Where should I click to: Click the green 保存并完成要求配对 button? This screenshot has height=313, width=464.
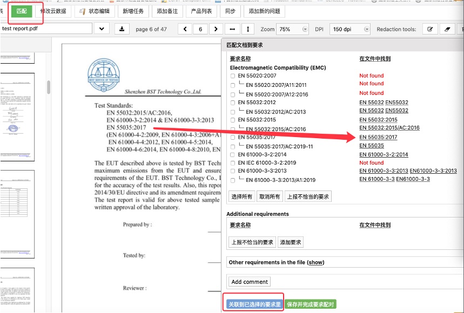coord(311,304)
